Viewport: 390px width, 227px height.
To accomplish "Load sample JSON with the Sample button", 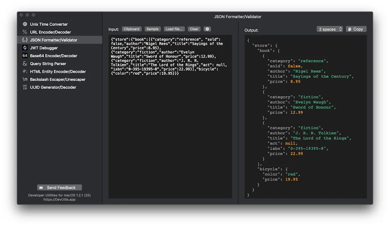I will tap(152, 29).
